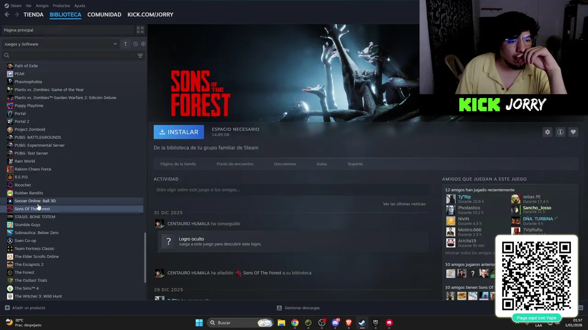Add Sons Of The Forest to favorites heart
The width and height of the screenshot is (588, 330).
click(573, 132)
